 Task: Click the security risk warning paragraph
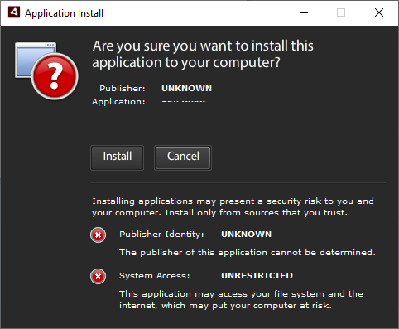pyautogui.click(x=233, y=207)
